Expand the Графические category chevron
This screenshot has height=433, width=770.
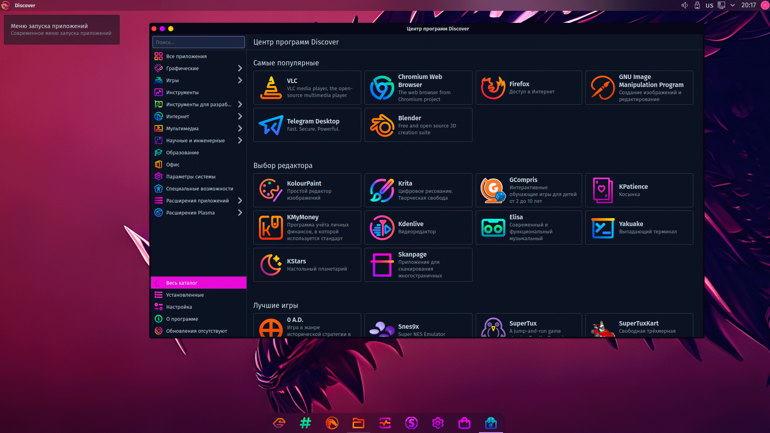pos(240,68)
